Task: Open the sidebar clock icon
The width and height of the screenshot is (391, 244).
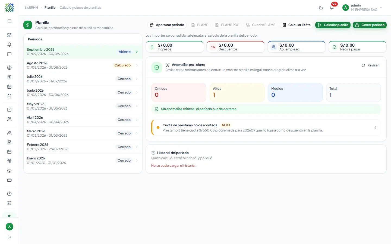Action: point(10,194)
